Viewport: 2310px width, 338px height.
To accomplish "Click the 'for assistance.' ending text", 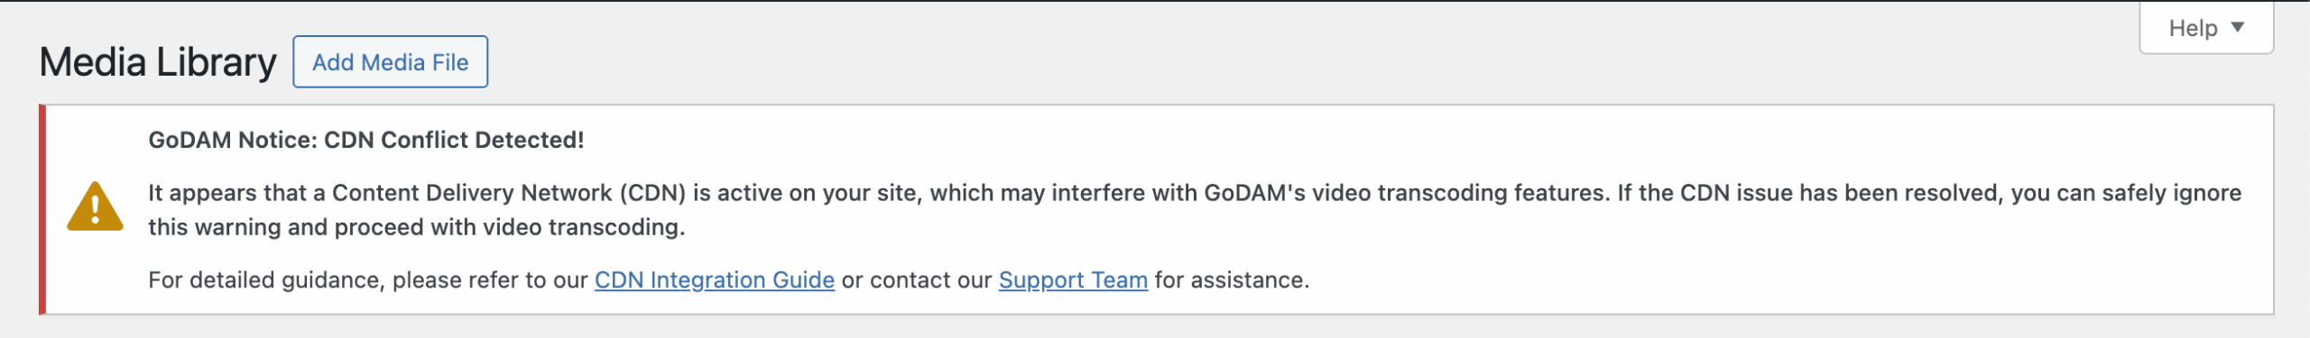I will click(1232, 280).
